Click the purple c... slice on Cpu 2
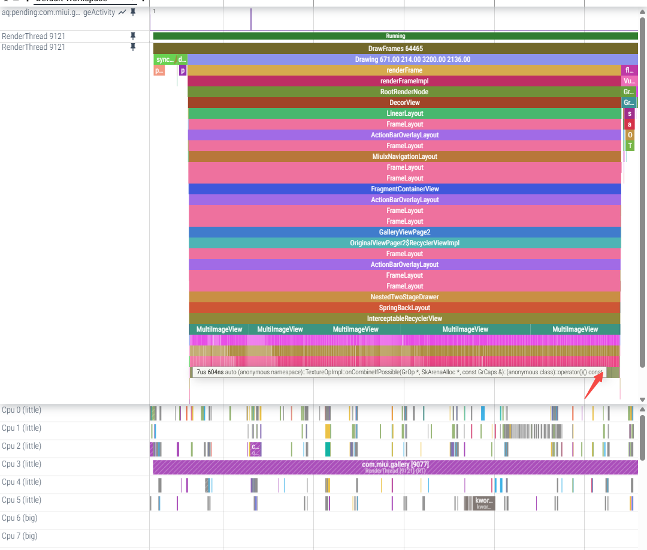 [255, 449]
